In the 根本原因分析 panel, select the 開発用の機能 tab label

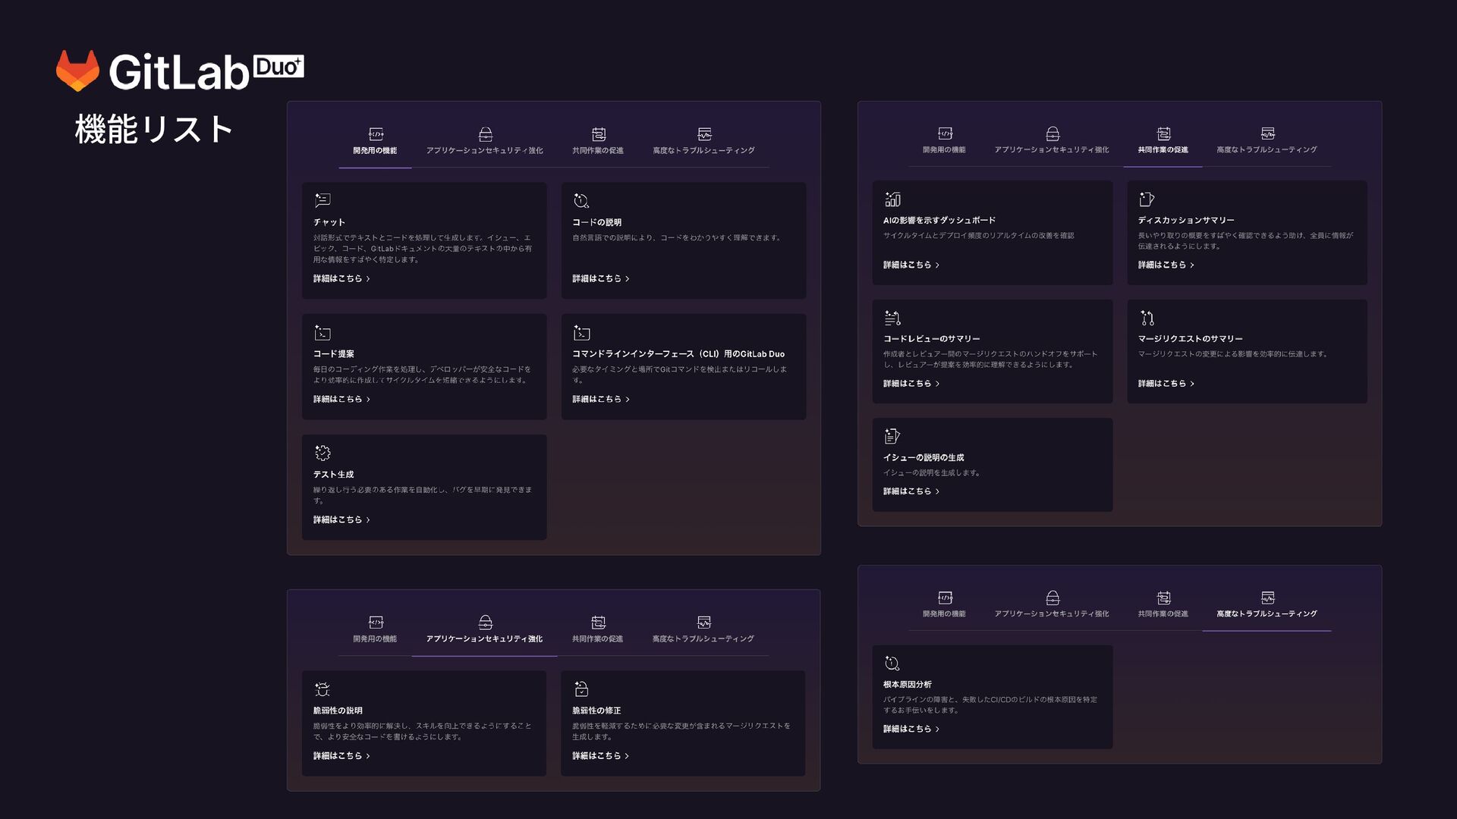944,614
